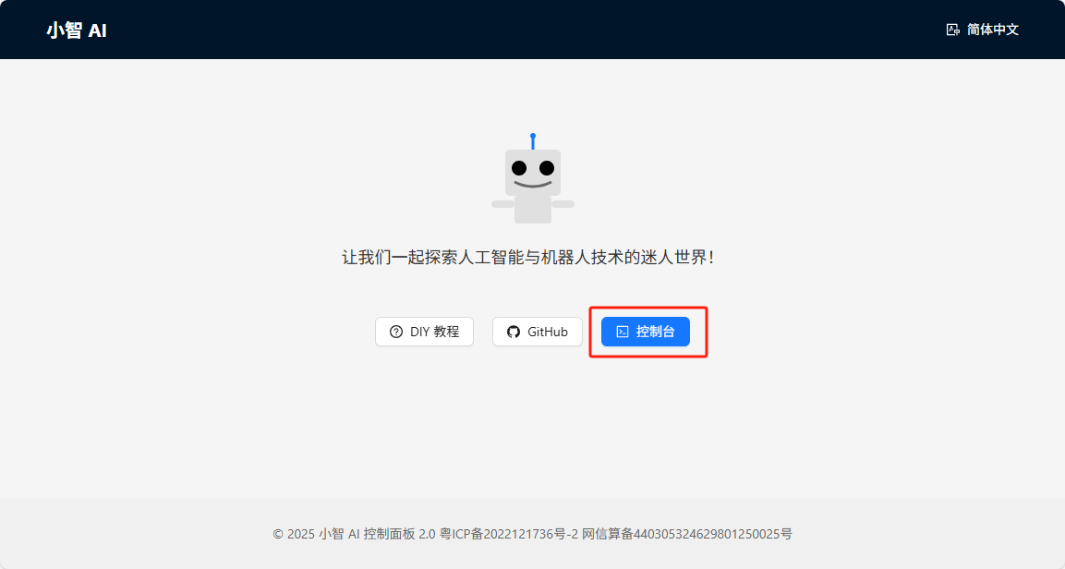Click the robot's blue antenna

click(x=533, y=141)
